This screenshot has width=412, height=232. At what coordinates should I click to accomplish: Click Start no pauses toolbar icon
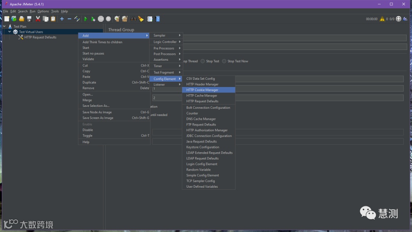click(x=93, y=19)
